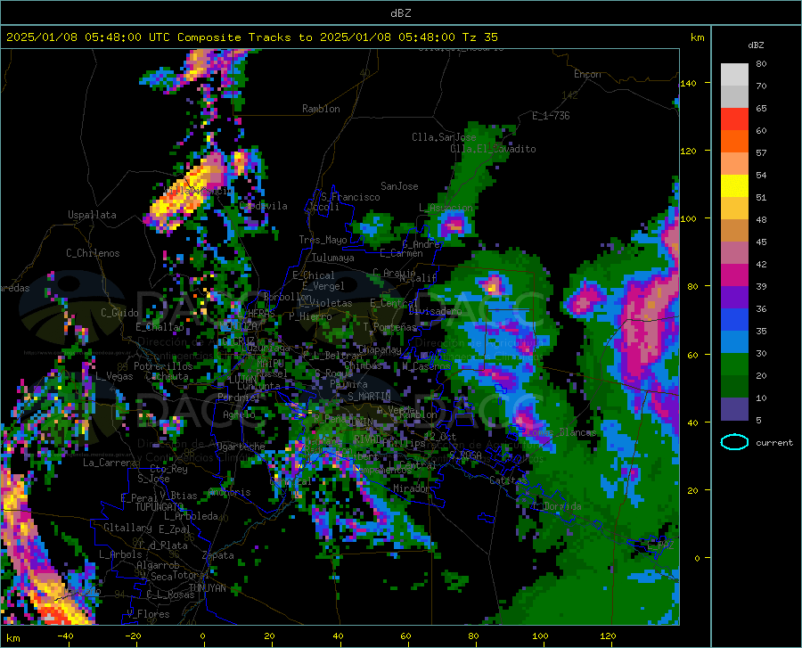Select the 'Chapanay' place label
802x648 pixels.
(x=380, y=349)
